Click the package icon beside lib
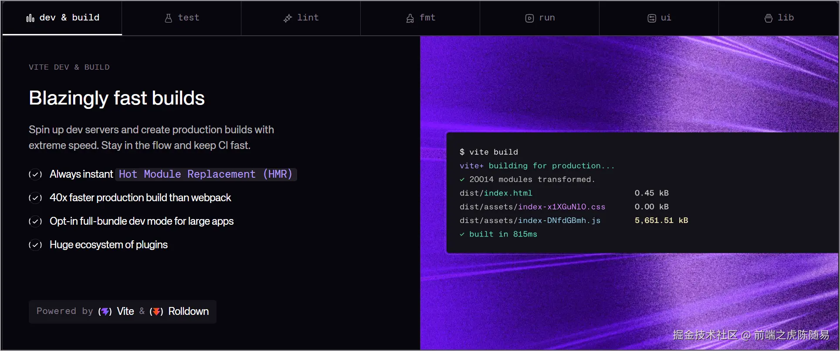This screenshot has height=351, width=840. [769, 18]
